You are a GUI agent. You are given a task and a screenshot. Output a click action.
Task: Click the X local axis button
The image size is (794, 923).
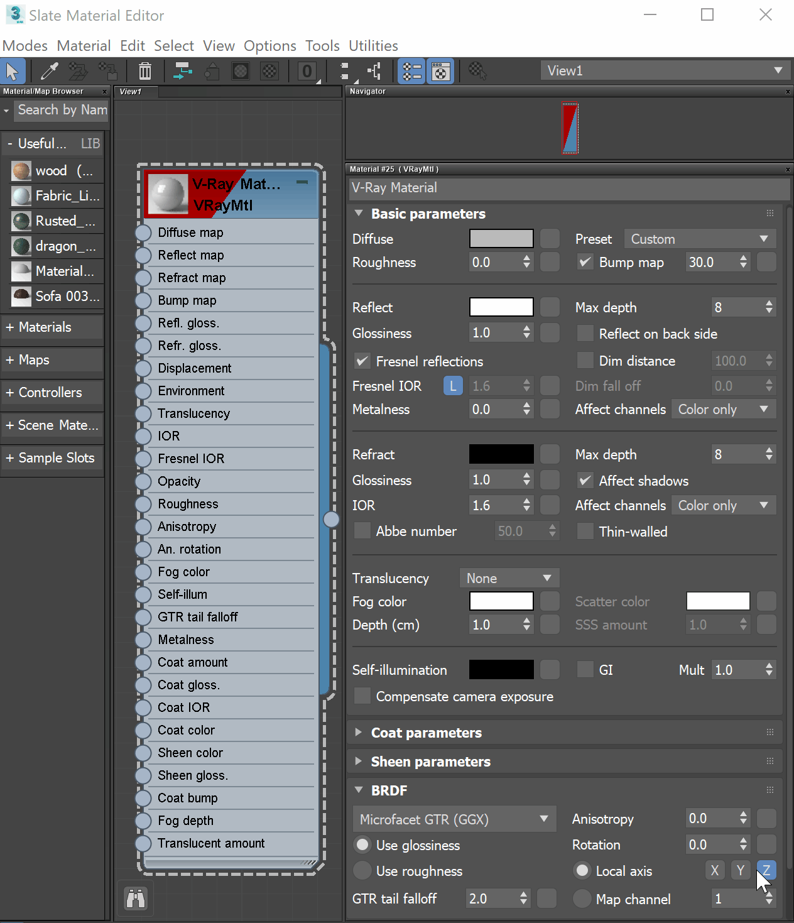[715, 870]
